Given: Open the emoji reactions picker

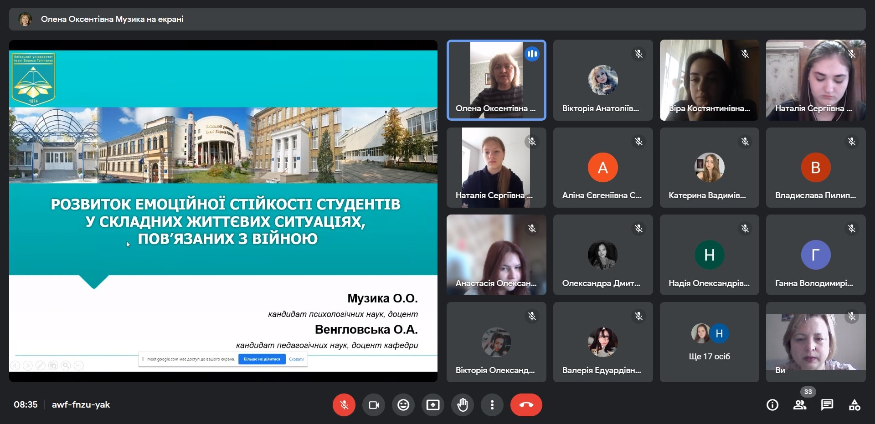Looking at the screenshot, I should click(403, 405).
